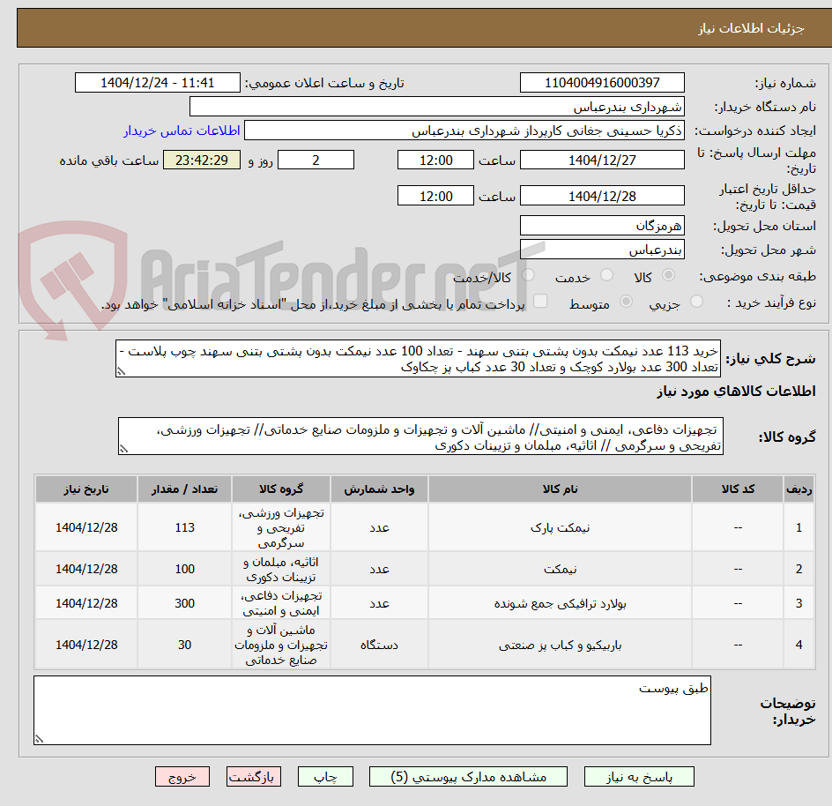
Task: Click the quantity cell 300
Action: [185, 604]
